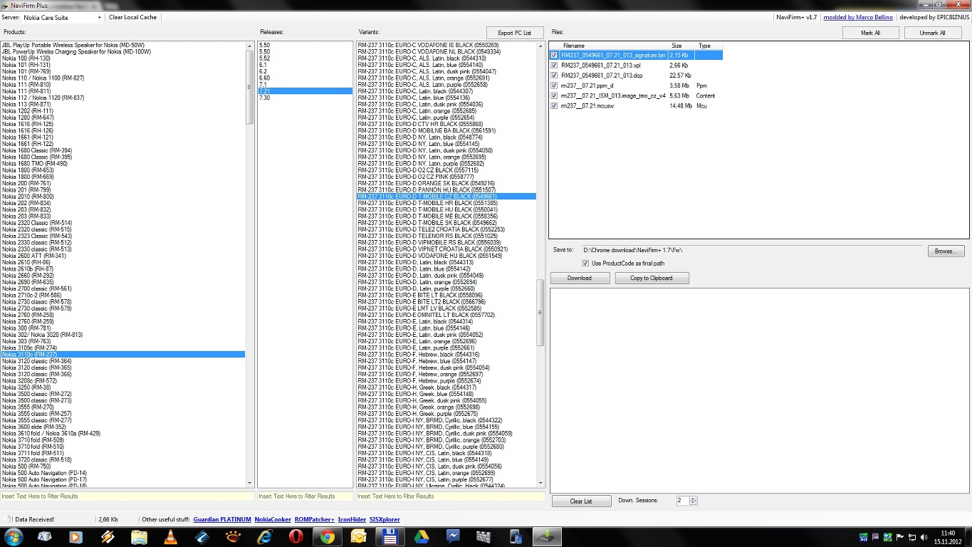Open the Opera browser taskbar icon
Screen dimensions: 972x547
(296, 537)
